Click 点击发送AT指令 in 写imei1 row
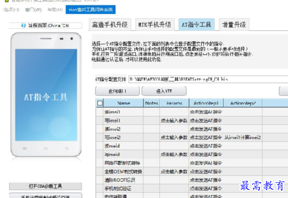 click(206, 121)
